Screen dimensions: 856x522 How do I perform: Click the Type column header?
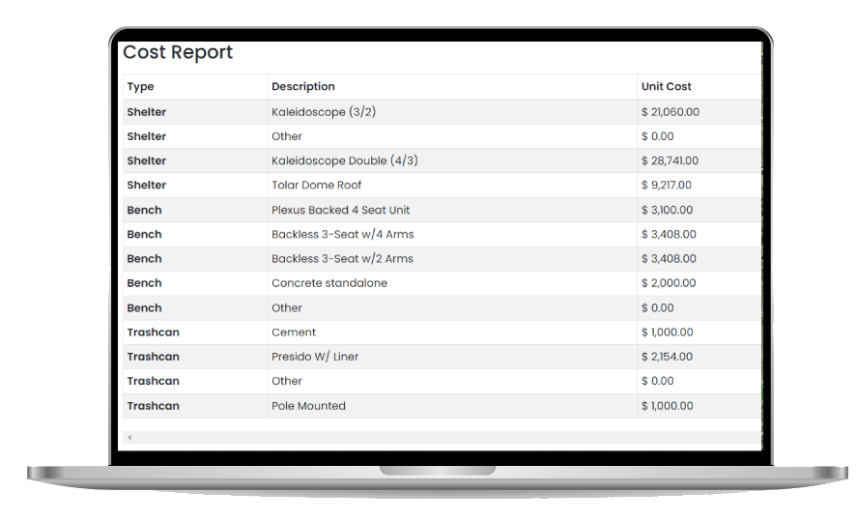pyautogui.click(x=140, y=86)
